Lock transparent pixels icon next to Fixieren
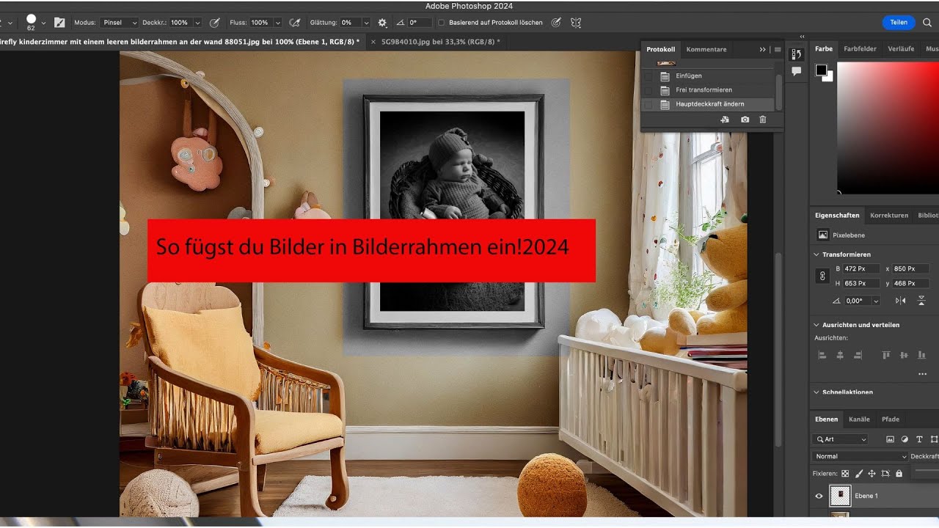Screen dimensions: 939x528 tap(845, 474)
